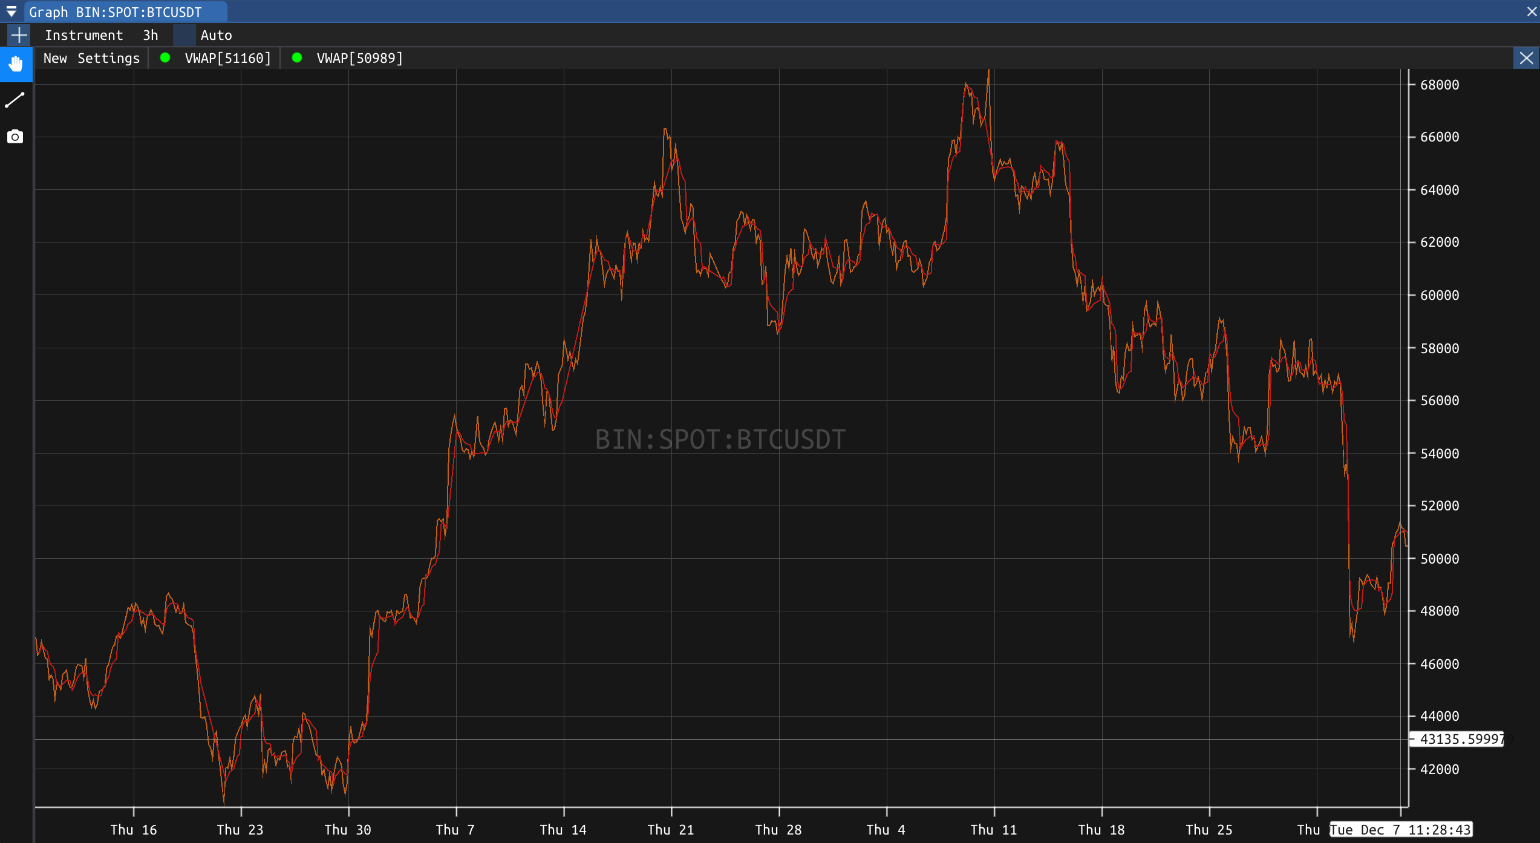Viewport: 1540px width, 843px height.
Task: Select the line drawing tool
Action: [15, 100]
